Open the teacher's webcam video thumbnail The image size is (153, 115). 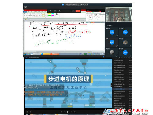point(118,14)
